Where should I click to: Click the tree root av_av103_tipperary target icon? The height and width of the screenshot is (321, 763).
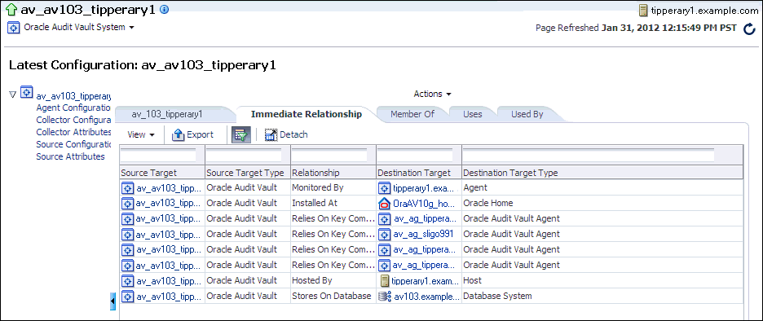coord(26,93)
